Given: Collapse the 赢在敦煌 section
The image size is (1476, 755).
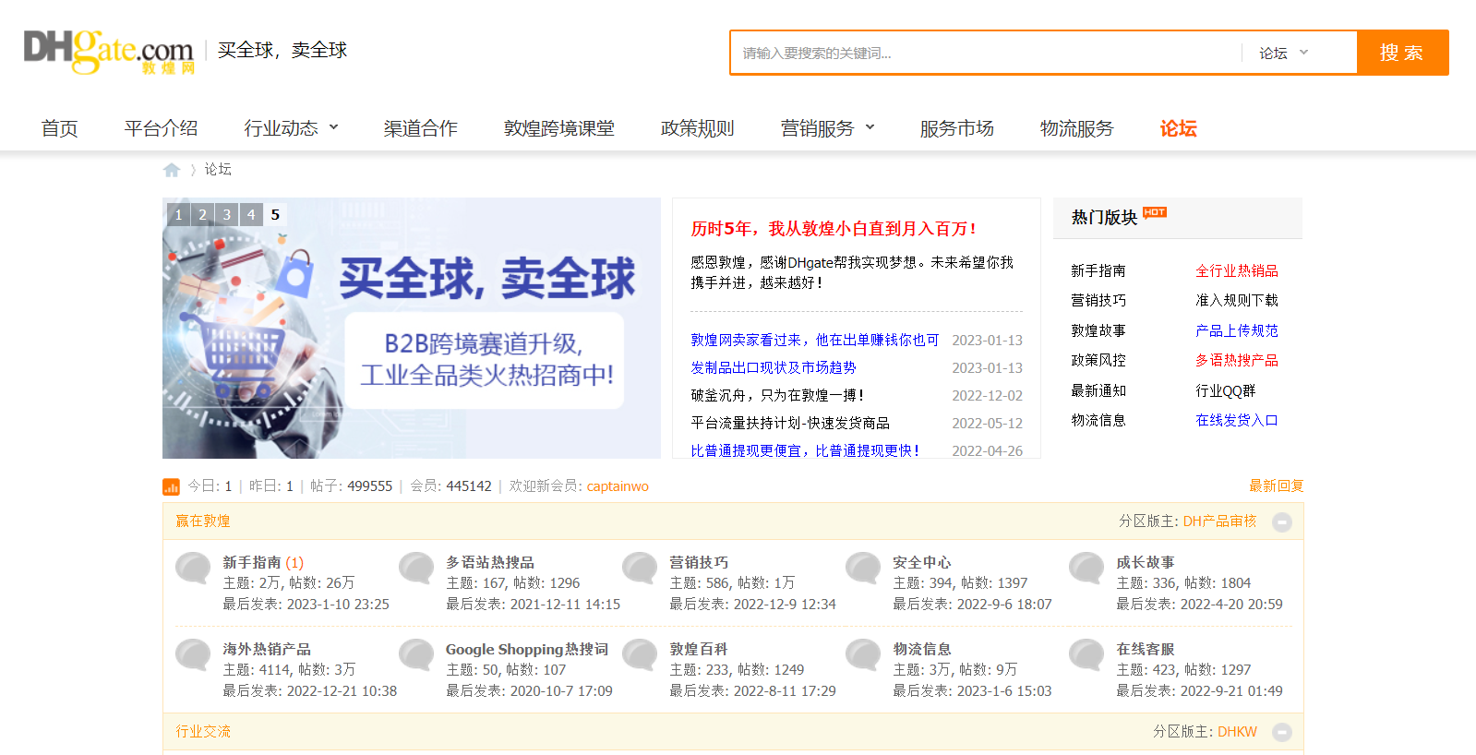Looking at the screenshot, I should coord(1281,522).
